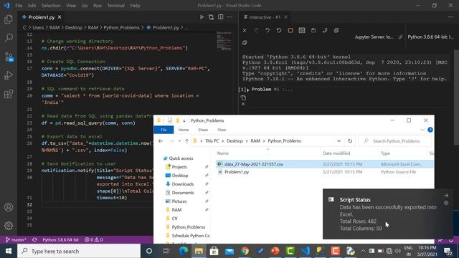459x258 pixels.
Task: Click the Undo icon in Interactive toolbar
Action: pos(268,30)
